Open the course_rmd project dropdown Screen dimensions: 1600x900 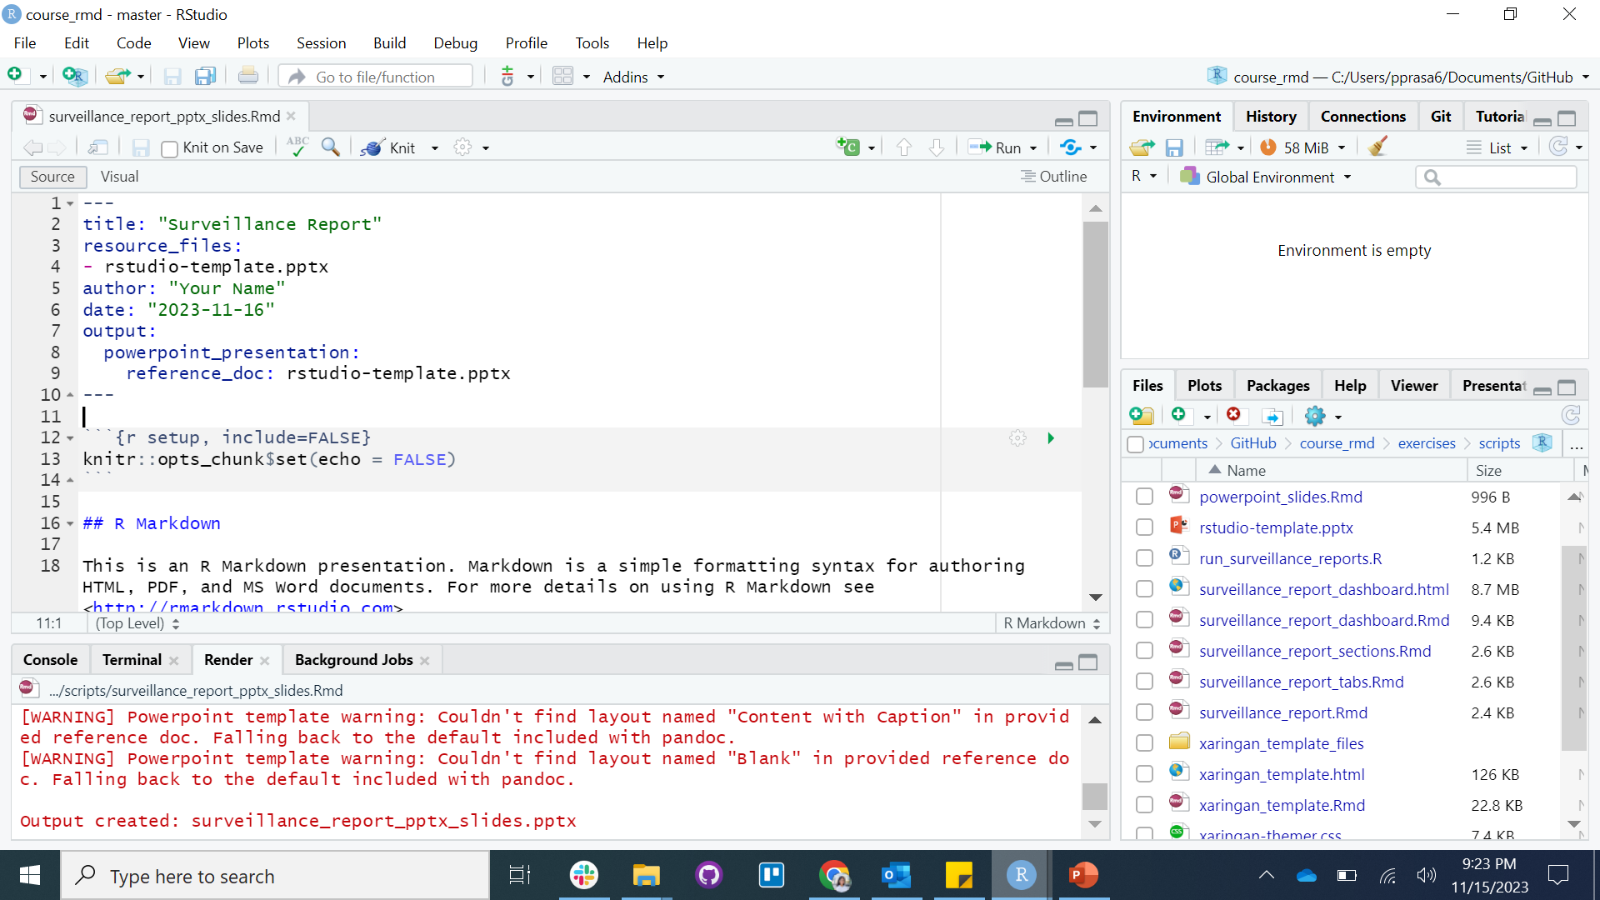[1398, 77]
